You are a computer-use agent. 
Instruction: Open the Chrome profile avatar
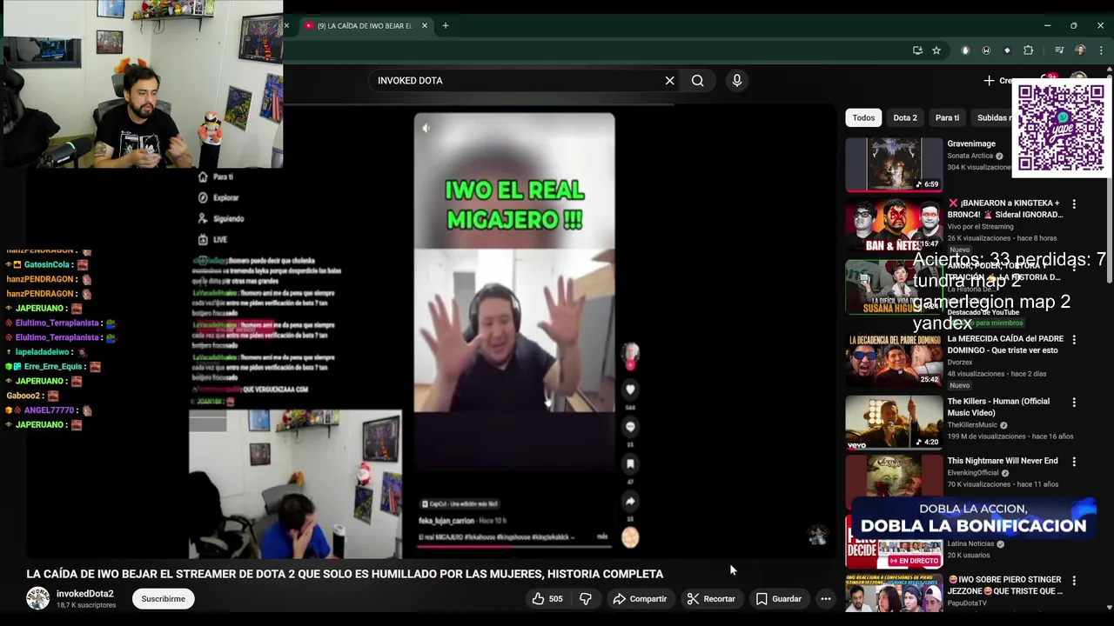pos(1080,50)
